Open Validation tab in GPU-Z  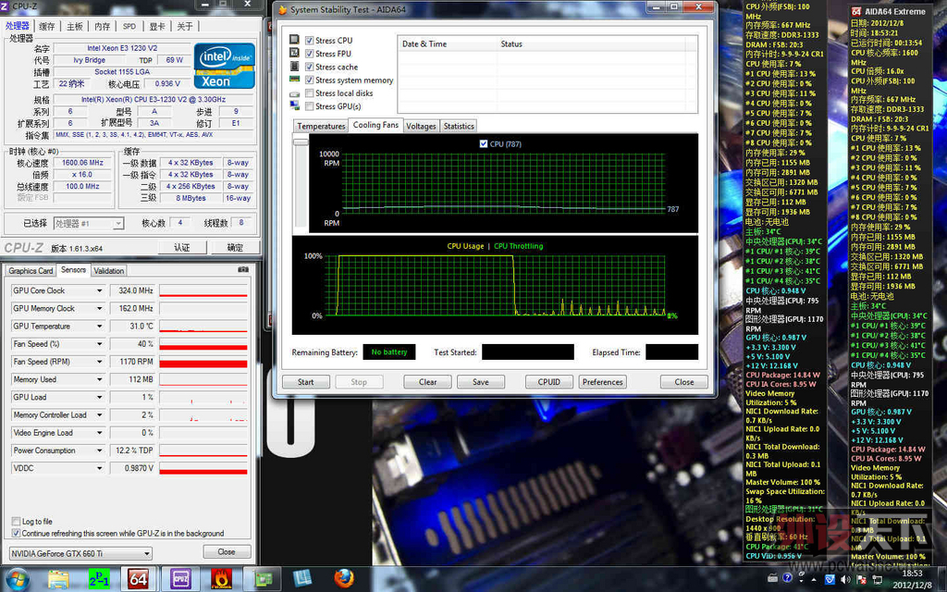109,271
